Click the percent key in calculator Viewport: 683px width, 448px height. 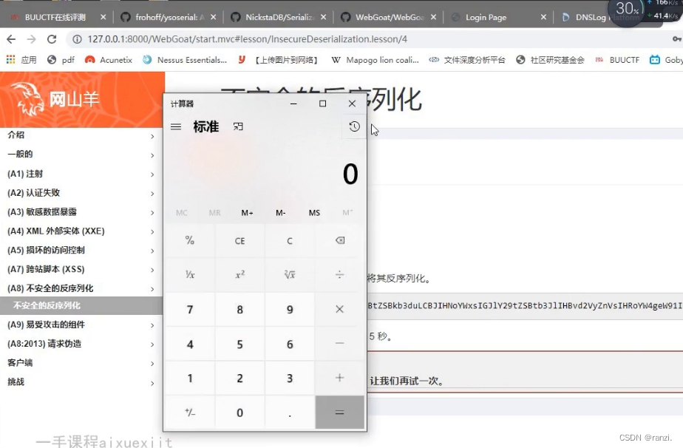coord(189,240)
